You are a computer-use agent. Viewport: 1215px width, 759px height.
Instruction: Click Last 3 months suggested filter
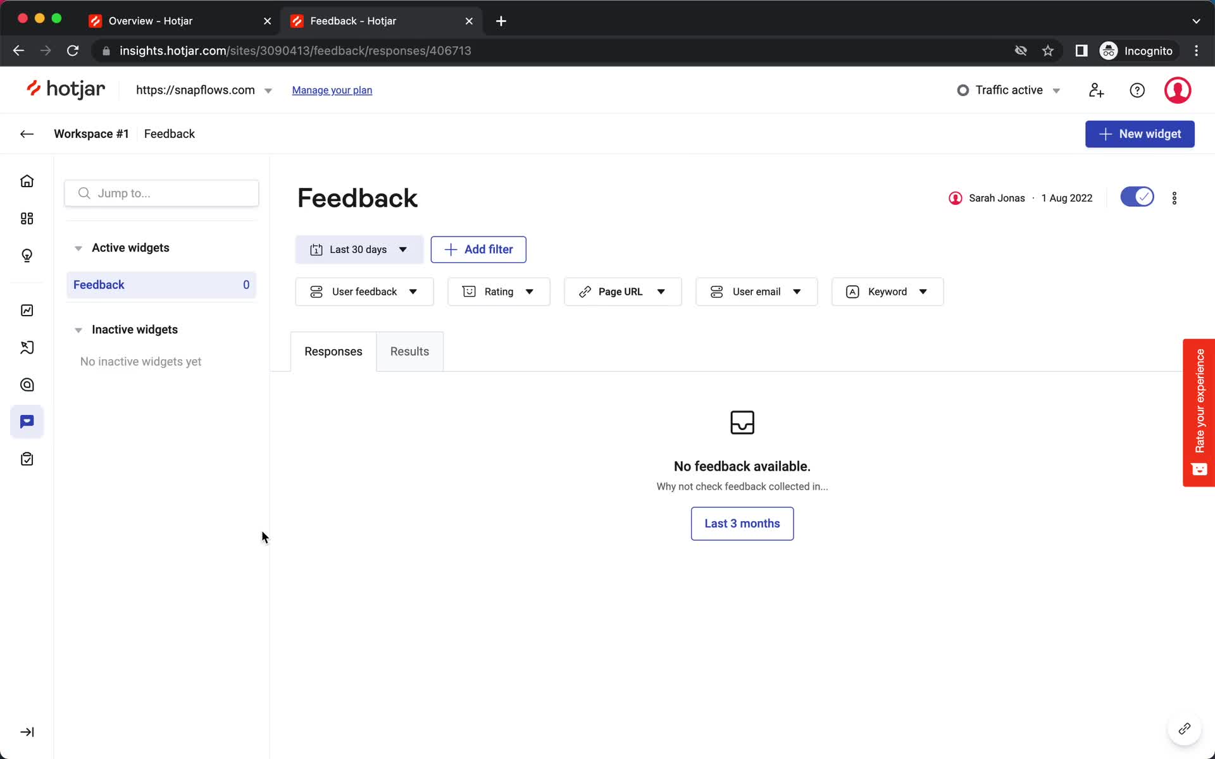[742, 523]
